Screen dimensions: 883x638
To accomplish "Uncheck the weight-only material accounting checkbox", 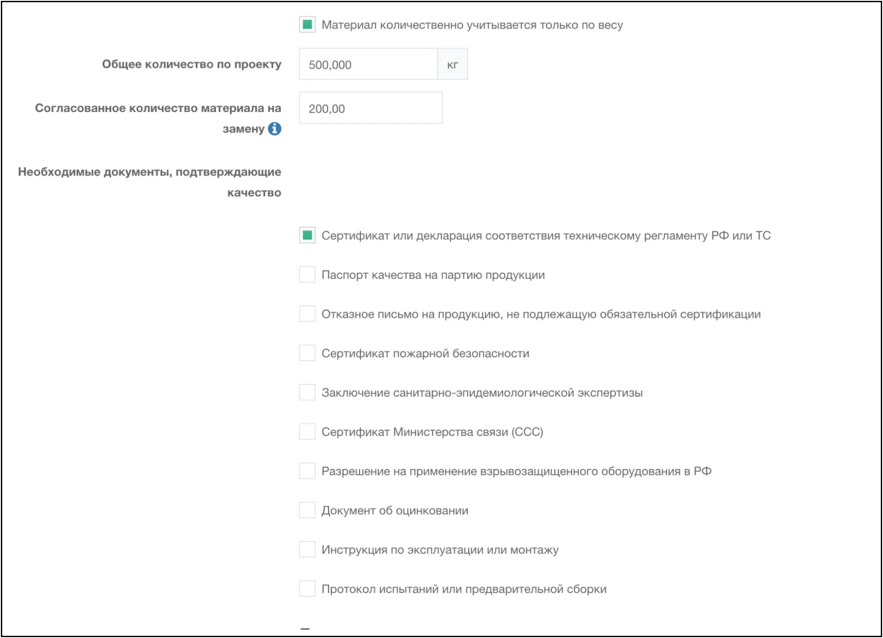I will pyautogui.click(x=307, y=25).
